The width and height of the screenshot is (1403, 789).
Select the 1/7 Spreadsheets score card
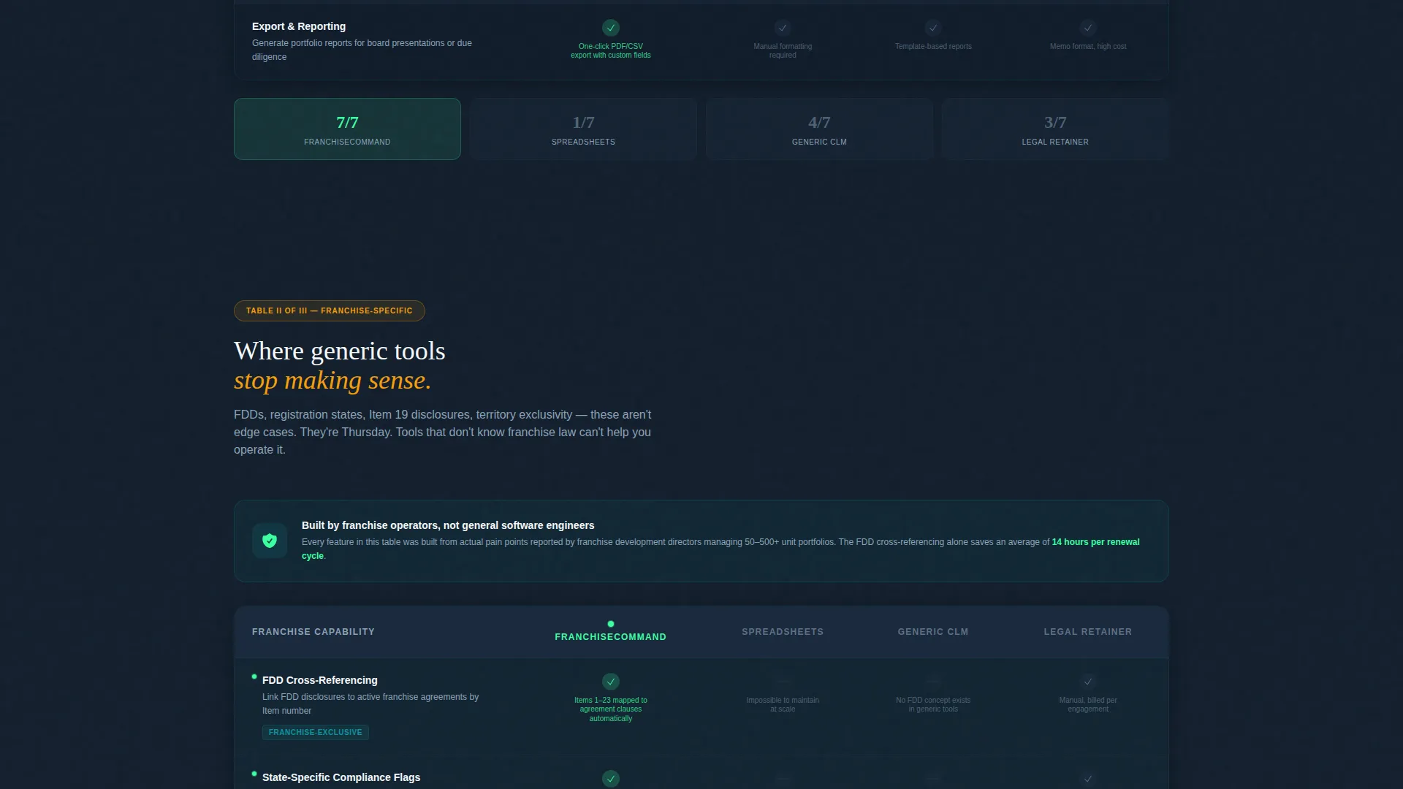pos(583,129)
